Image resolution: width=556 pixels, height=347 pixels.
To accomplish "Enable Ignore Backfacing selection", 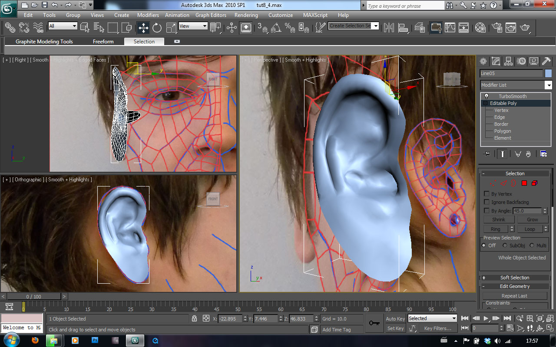I will point(486,202).
